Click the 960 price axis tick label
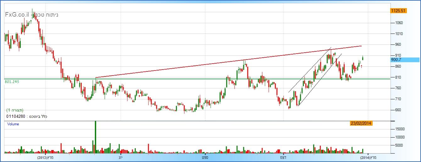 (x=400, y=44)
